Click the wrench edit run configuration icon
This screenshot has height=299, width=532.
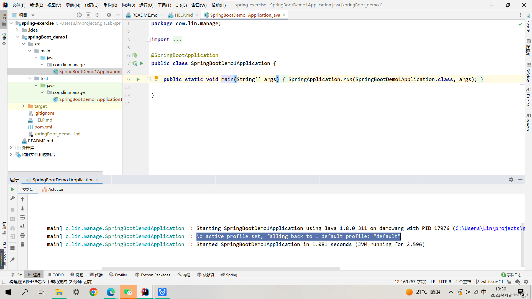(x=12, y=198)
